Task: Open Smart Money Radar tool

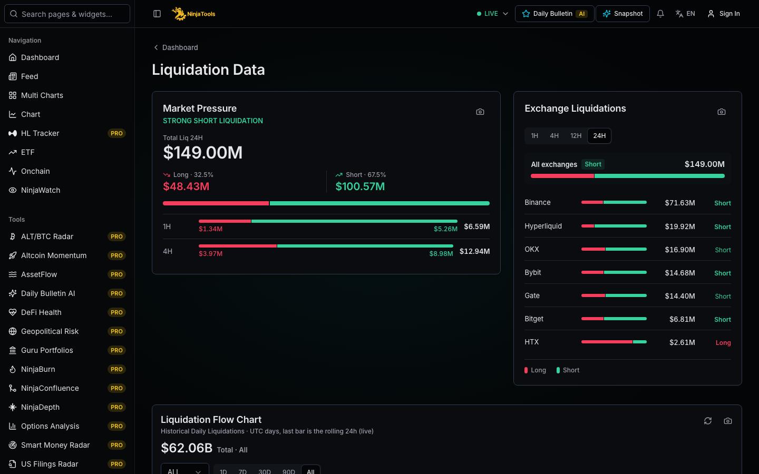Action: [67, 445]
